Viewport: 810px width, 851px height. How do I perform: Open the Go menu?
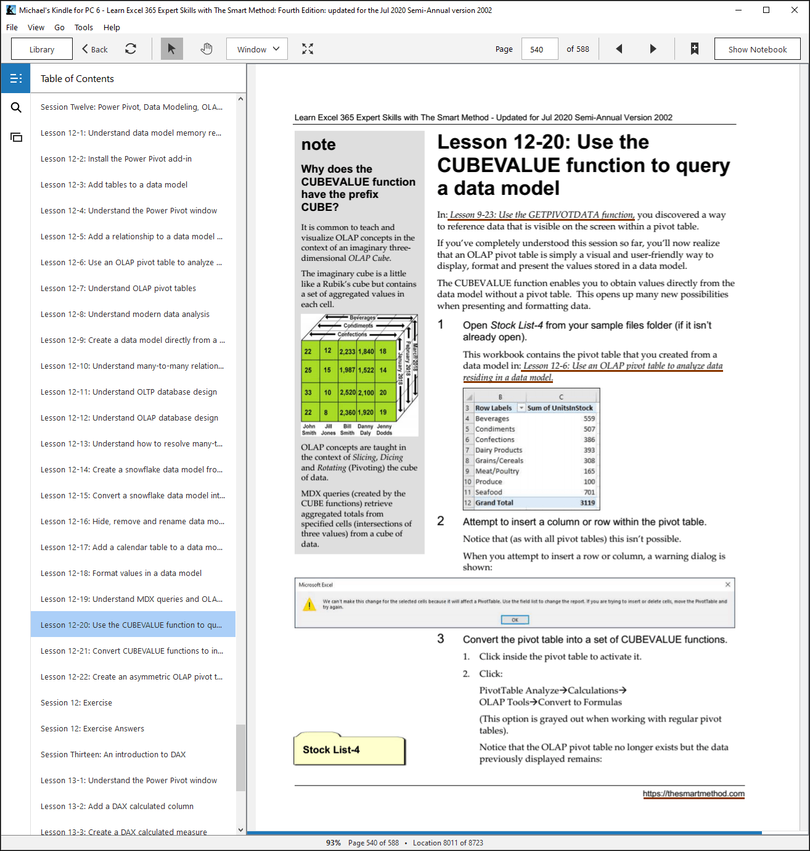pos(59,27)
